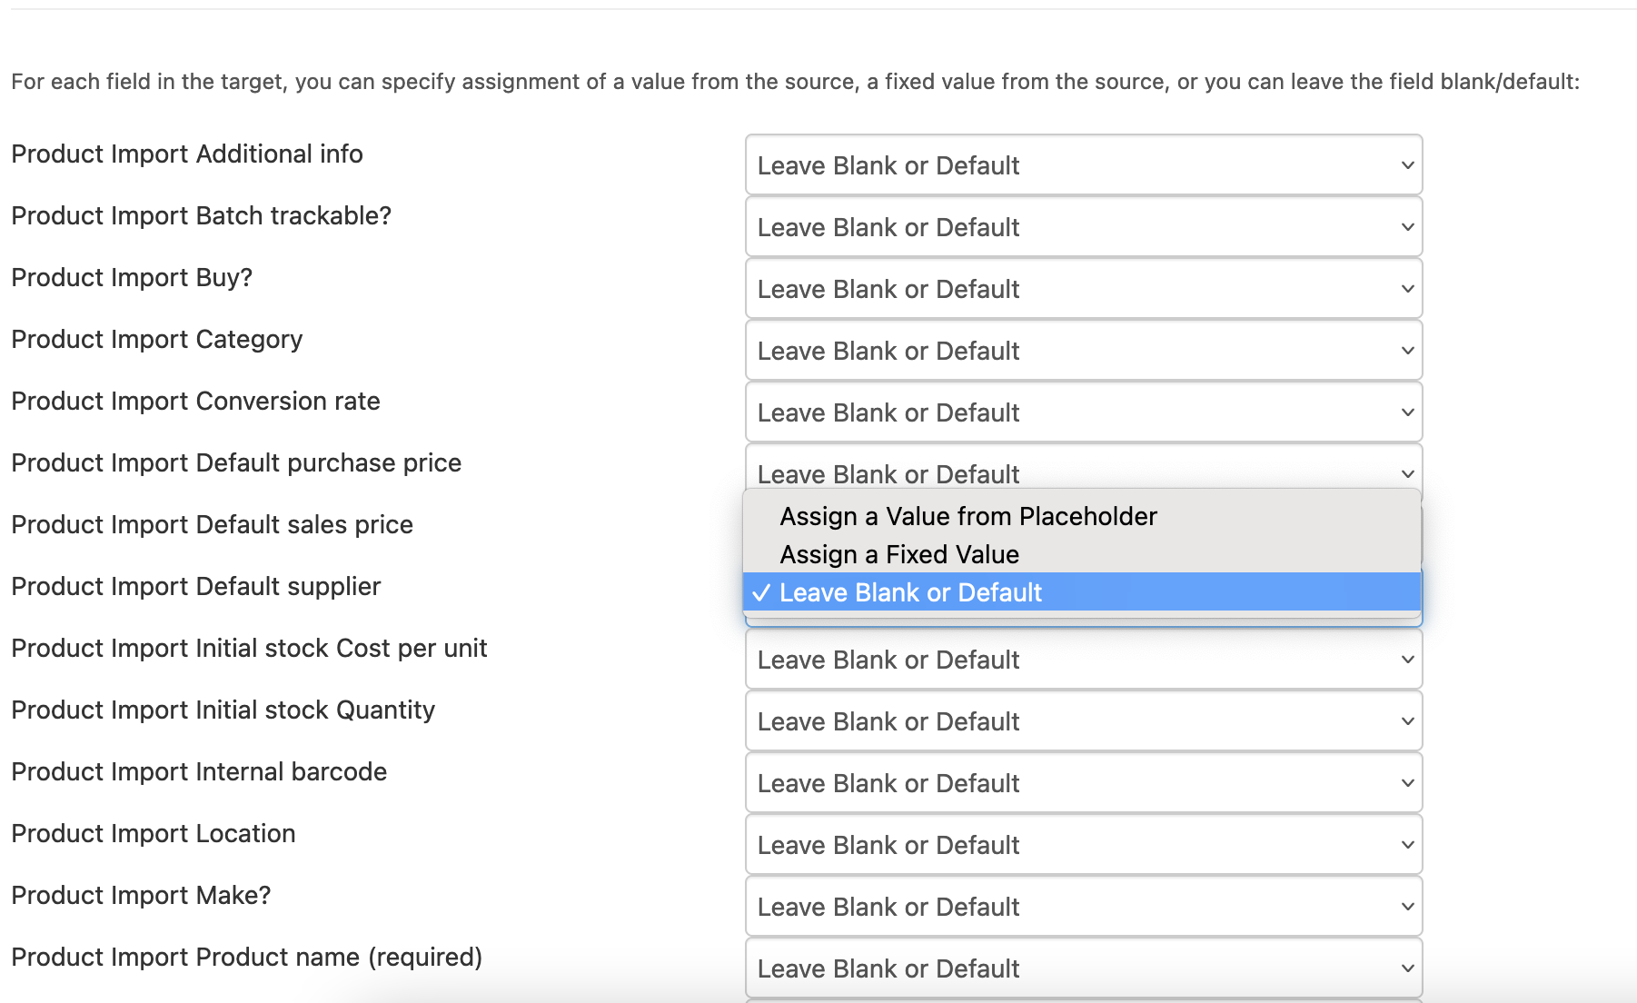The height and width of the screenshot is (1003, 1637).
Task: Select Assign a Fixed Value option
Action: tap(899, 554)
